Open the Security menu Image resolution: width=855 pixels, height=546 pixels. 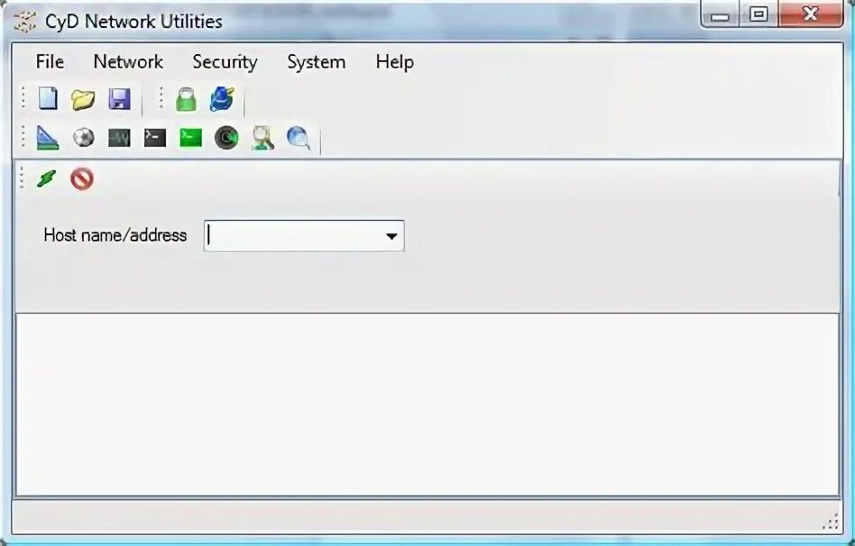[225, 62]
